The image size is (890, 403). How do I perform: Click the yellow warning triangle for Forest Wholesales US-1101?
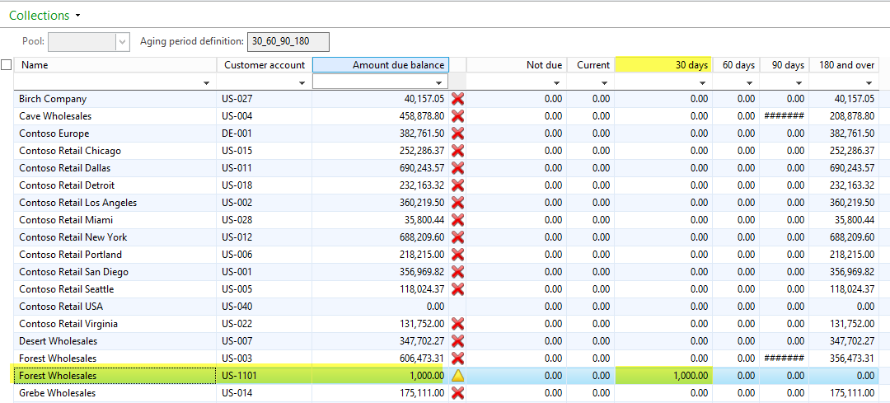(x=458, y=376)
